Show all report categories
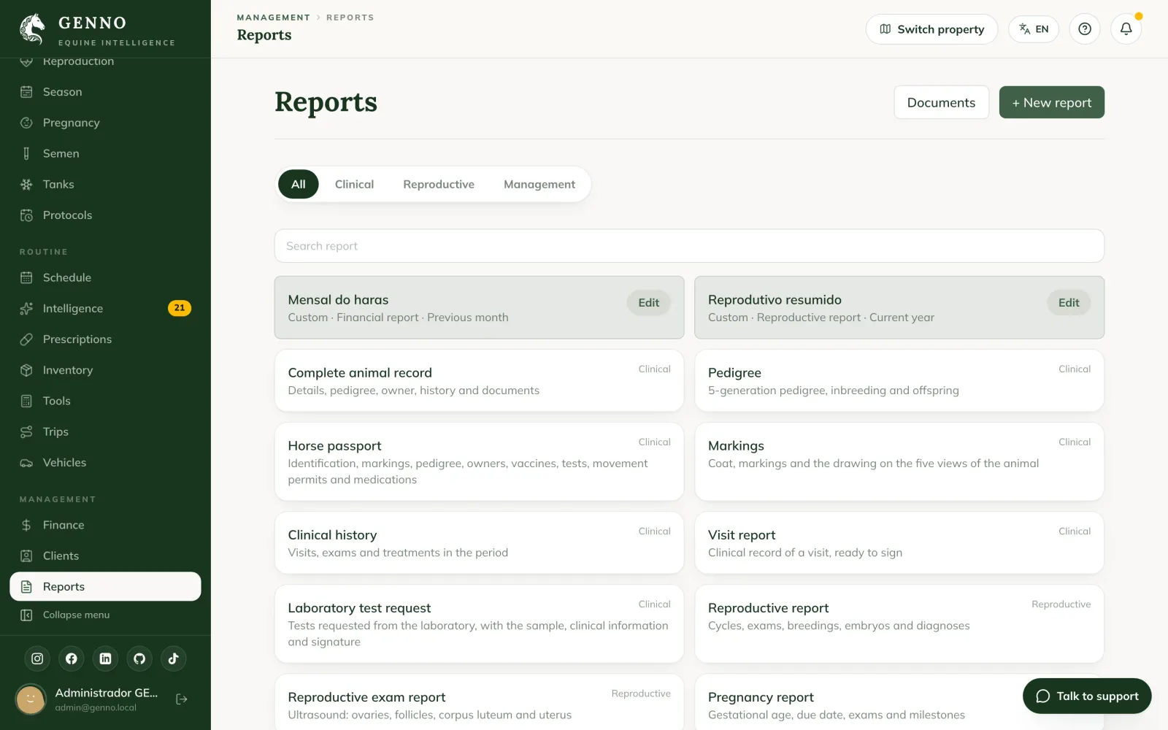 [x=299, y=184]
